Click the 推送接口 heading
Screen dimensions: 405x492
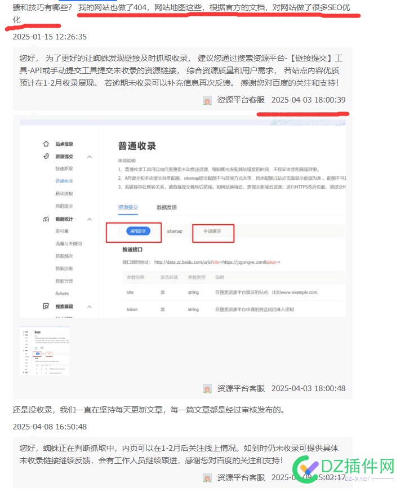132,250
